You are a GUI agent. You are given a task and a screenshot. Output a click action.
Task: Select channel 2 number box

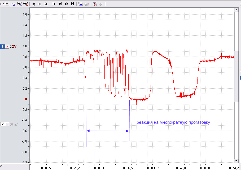click(2, 124)
